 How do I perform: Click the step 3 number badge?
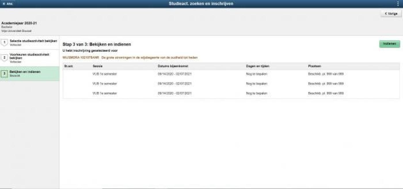[x=4, y=74]
